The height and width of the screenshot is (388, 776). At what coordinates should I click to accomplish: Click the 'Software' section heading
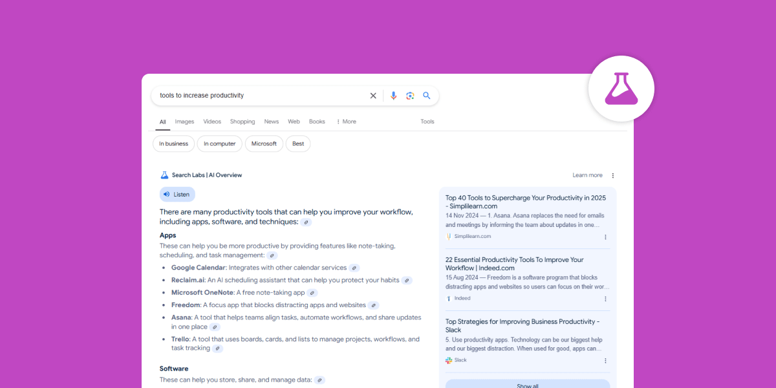(174, 369)
